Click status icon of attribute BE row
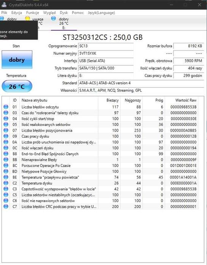Screen dimensions: 207x265 coord(6,177)
